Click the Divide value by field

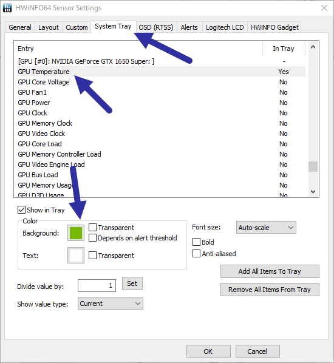tap(97, 285)
